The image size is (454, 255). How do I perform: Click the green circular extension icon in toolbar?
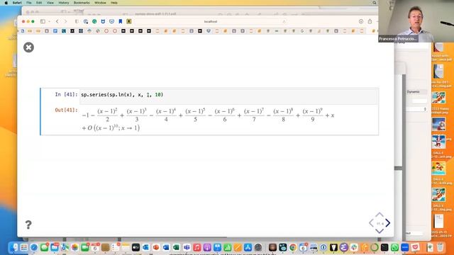(94, 21)
